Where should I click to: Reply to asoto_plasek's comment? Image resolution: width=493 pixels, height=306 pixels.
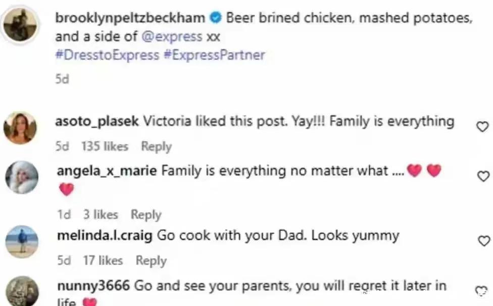click(x=156, y=146)
